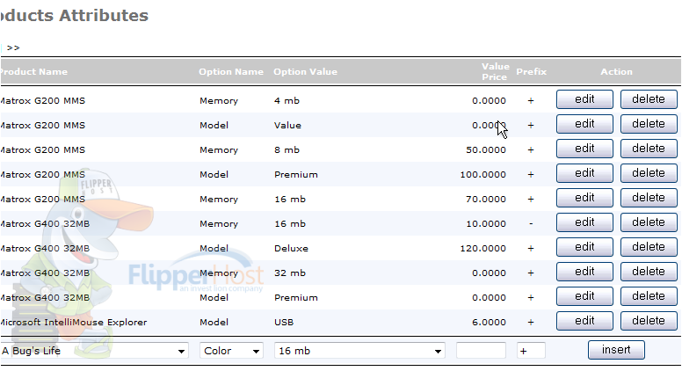This screenshot has width=682, height=371.
Task: Select the Microsoft IntelliMouse Explorer product name
Action: pyautogui.click(x=73, y=323)
